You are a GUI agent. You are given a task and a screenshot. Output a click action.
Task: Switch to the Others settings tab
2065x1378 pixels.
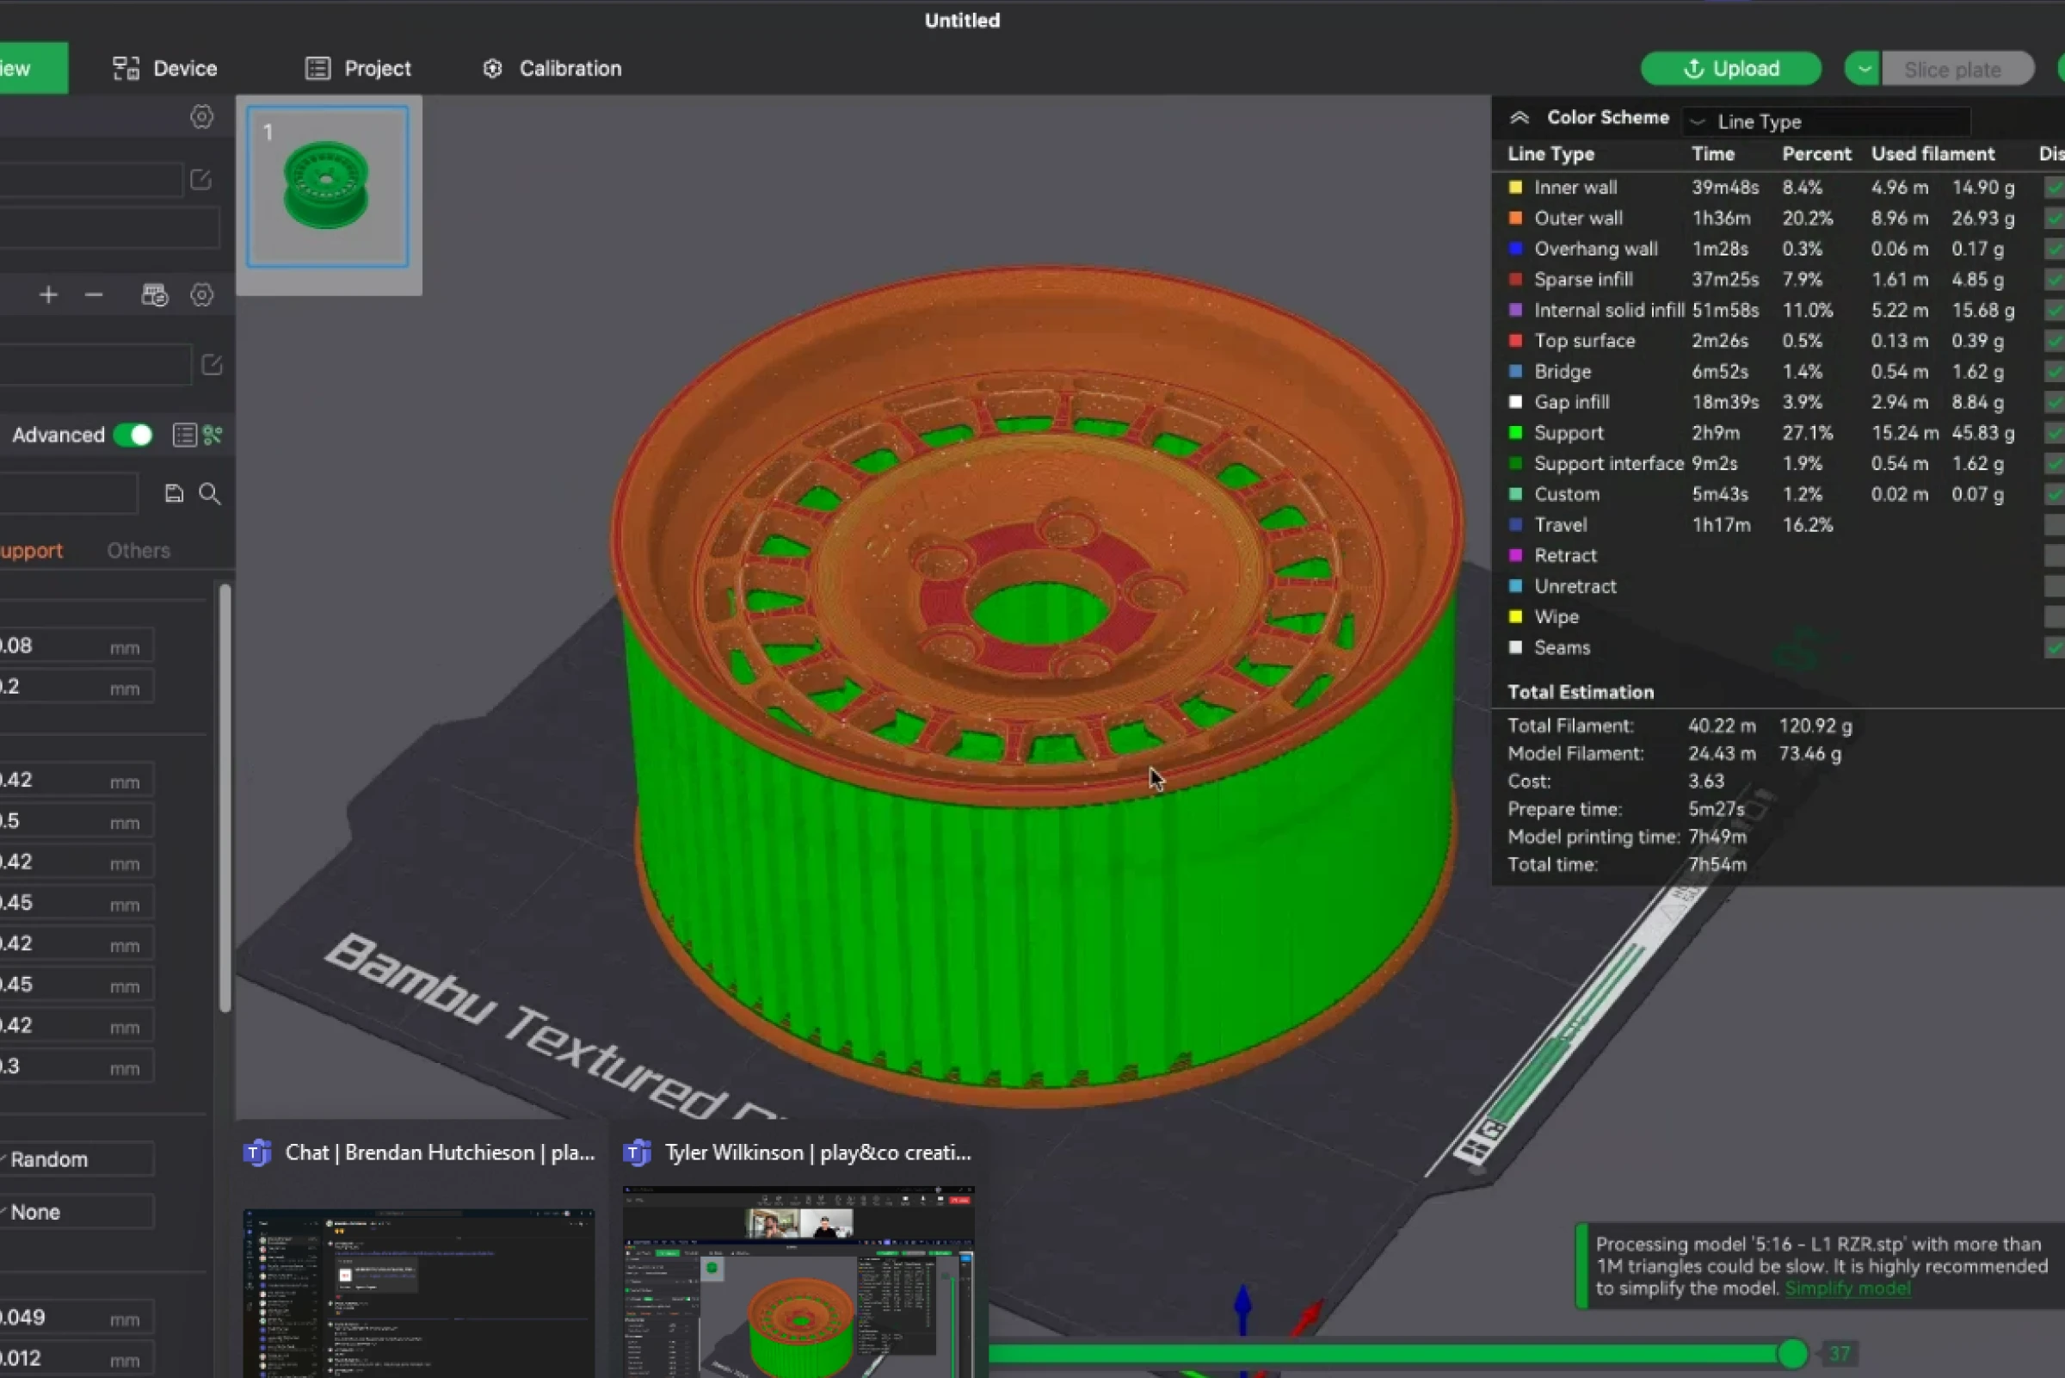pyautogui.click(x=138, y=550)
